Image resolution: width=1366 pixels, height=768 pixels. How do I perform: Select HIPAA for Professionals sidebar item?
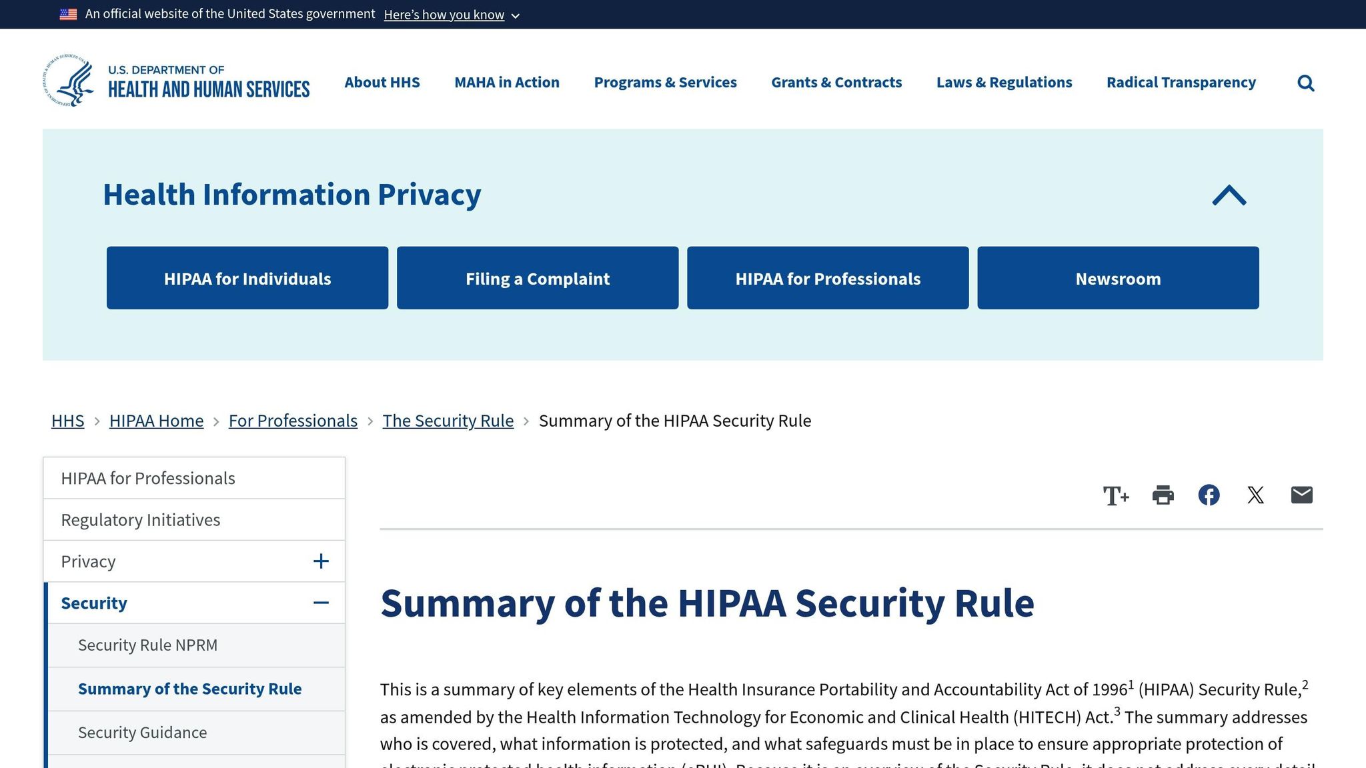194,478
